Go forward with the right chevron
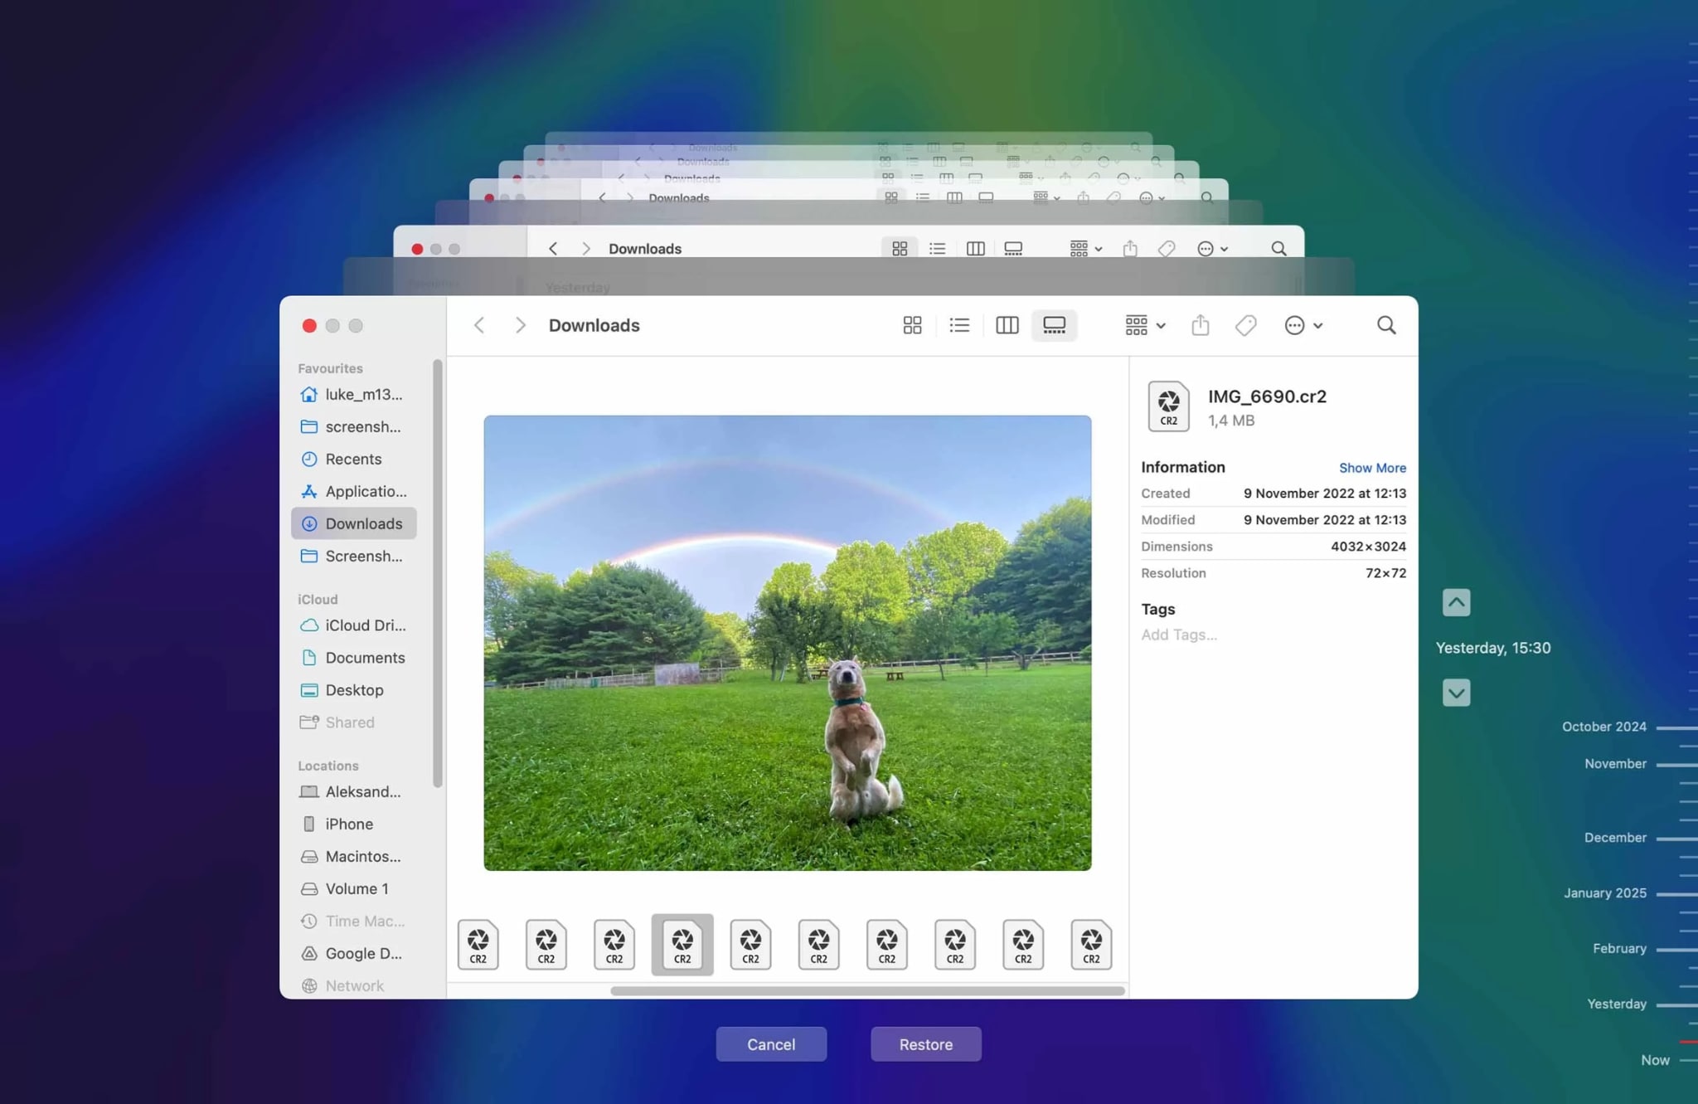Image resolution: width=1698 pixels, height=1104 pixels. pos(520,325)
